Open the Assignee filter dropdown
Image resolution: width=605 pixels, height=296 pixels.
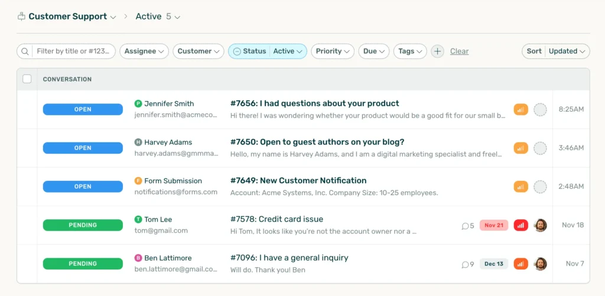[x=144, y=51]
